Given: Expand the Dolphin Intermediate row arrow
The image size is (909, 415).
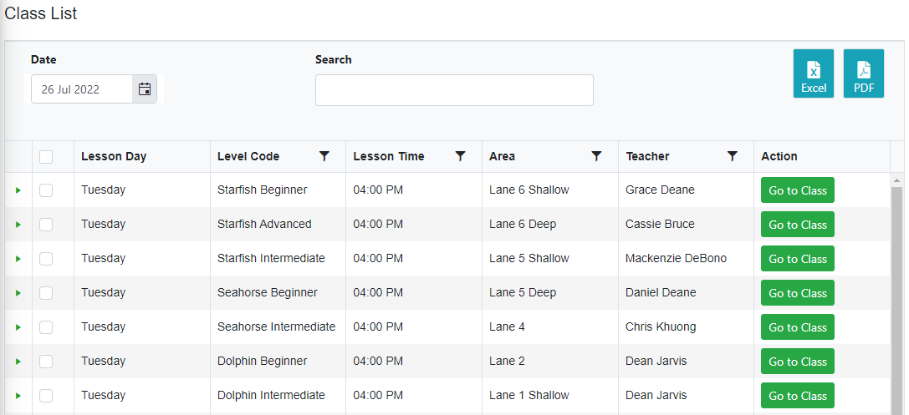Looking at the screenshot, I should coord(18,396).
